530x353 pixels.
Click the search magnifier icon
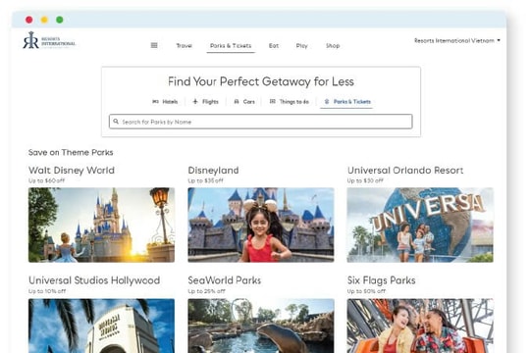point(116,122)
